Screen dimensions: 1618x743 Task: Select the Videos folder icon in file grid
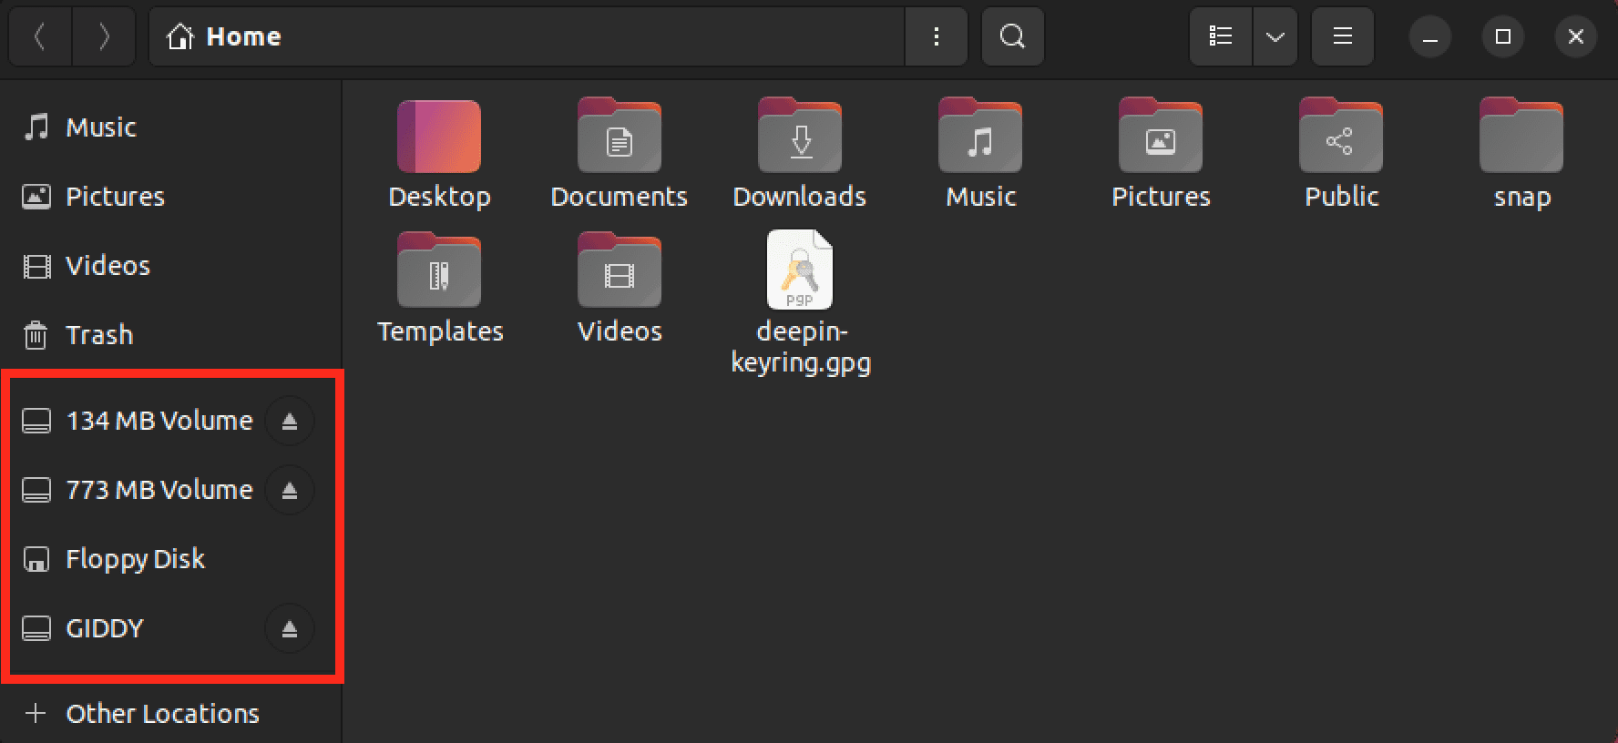[x=620, y=271]
